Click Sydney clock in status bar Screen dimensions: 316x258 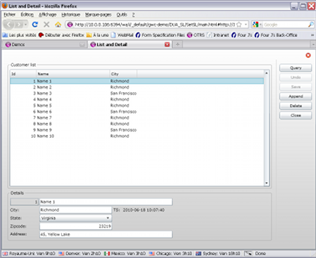[x=218, y=253]
